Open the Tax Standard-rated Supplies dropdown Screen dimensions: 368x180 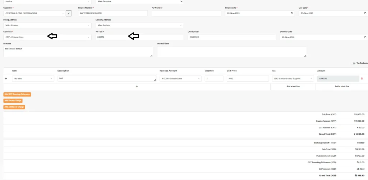click(x=293, y=78)
